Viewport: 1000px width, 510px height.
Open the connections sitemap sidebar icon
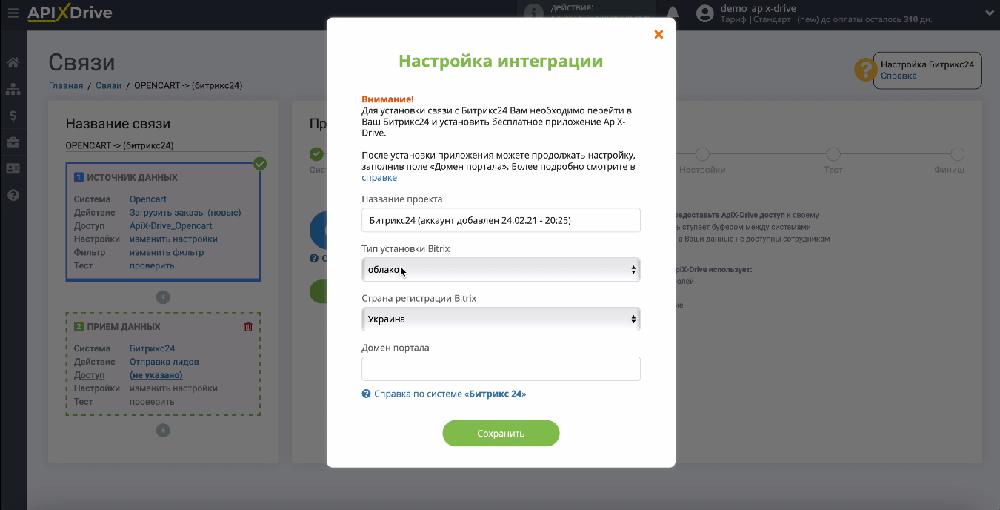point(13,89)
